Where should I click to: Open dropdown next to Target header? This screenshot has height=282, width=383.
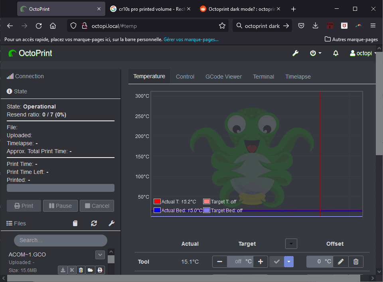tap(291, 244)
